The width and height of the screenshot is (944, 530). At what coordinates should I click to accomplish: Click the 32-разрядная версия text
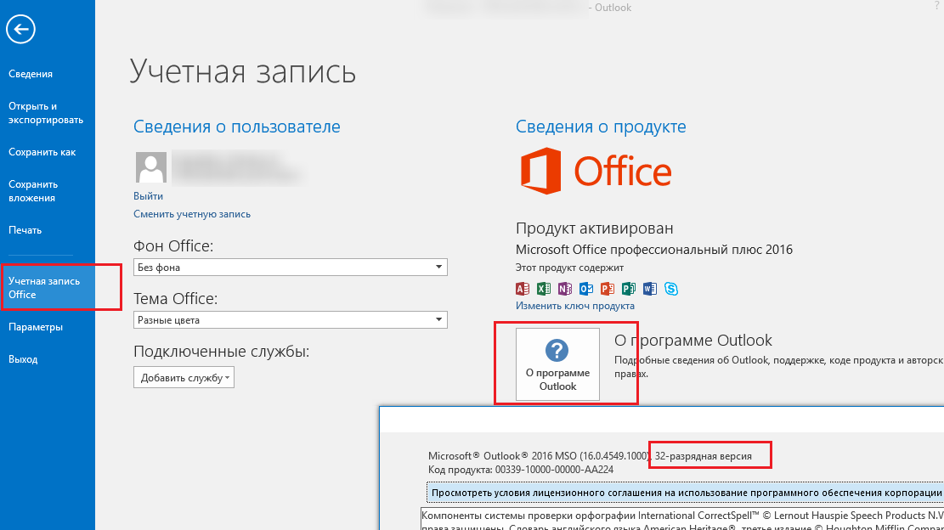pos(704,456)
